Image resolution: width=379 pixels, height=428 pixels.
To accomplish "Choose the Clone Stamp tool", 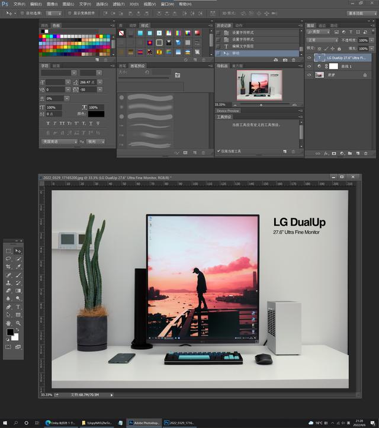I will [9, 283].
